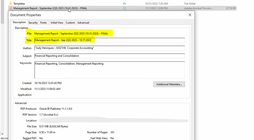The image size is (254, 140).
Task: Click the cloud status icon for Templates
Action: 124,4
